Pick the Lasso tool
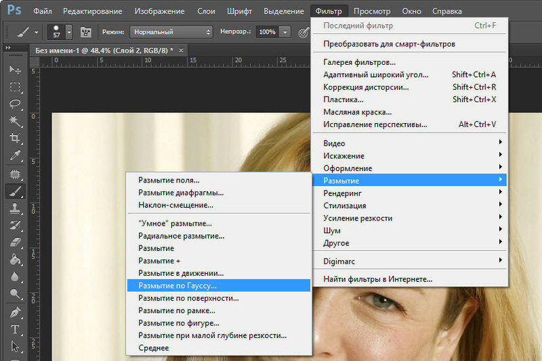Screen dimensions: 542x361 pyautogui.click(x=14, y=104)
